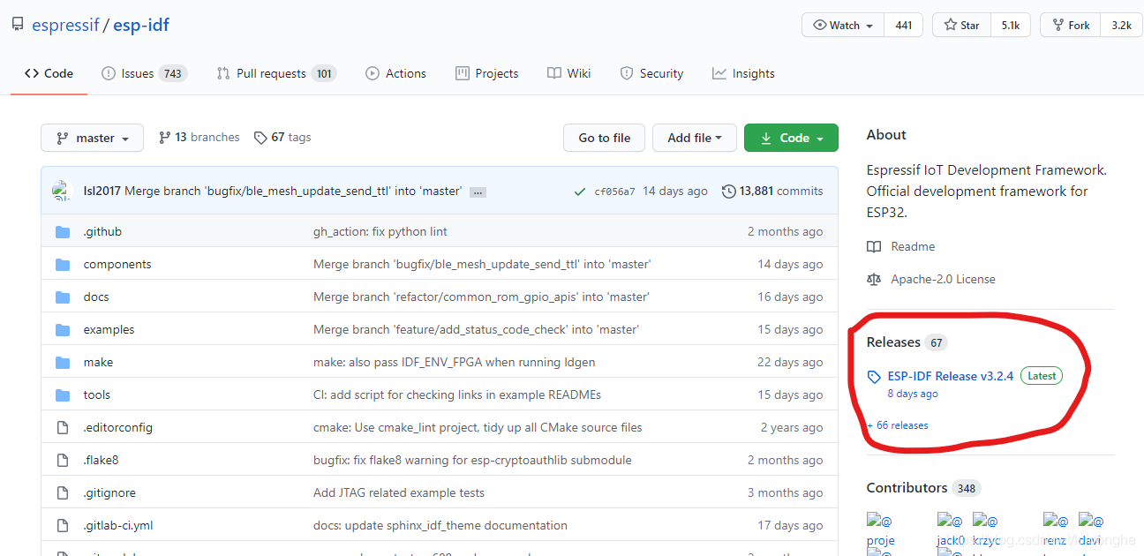View the 13,881 commits history
Viewport: 1144px width, 556px height.
772,191
